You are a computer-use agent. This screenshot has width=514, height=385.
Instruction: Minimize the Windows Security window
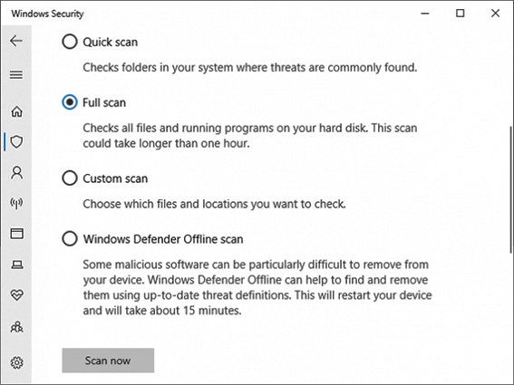click(425, 14)
